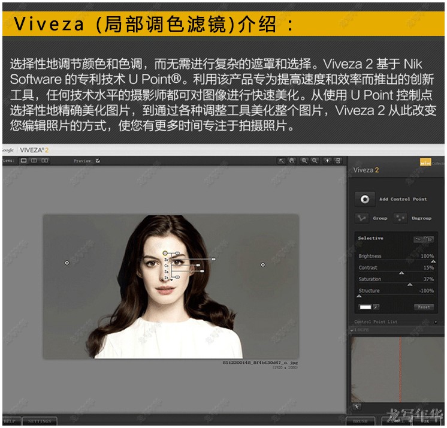Screen dimensions: 447x428
Task: Click the Add Control Point button
Action: [x=365, y=199]
